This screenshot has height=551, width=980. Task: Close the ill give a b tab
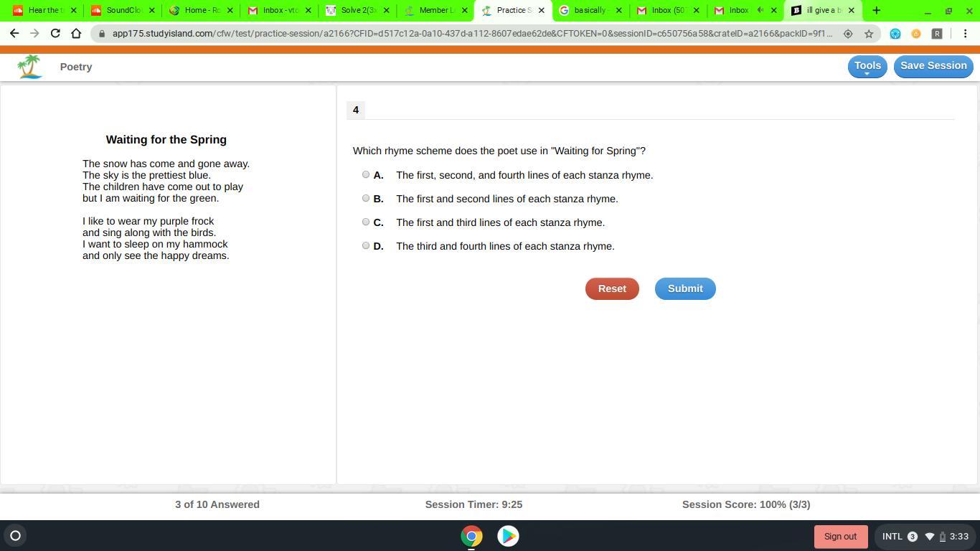[852, 10]
